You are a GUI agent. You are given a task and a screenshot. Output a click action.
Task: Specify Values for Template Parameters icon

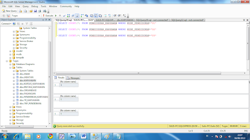(124, 16)
